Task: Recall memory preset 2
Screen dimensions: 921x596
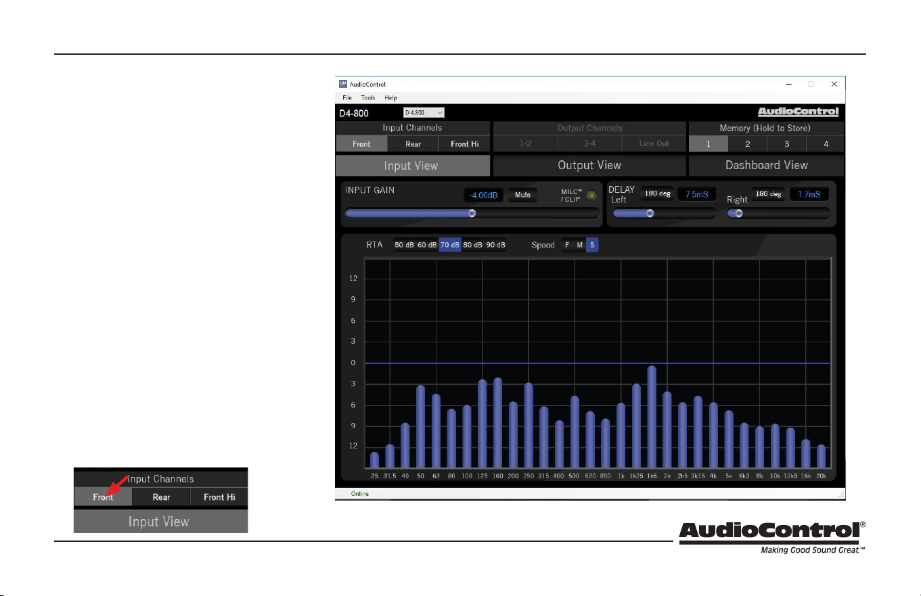Action: (748, 144)
